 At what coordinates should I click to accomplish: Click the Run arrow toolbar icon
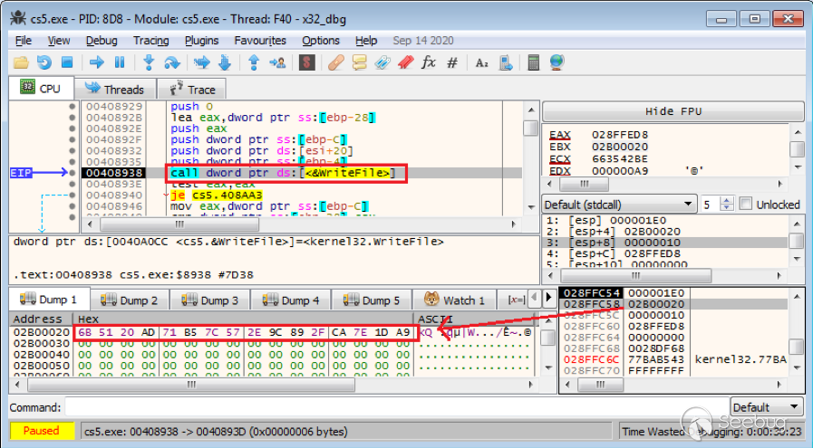click(96, 62)
